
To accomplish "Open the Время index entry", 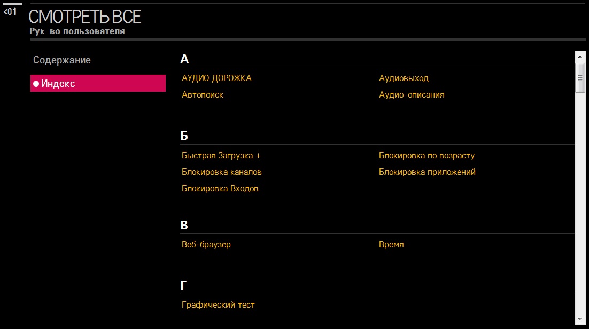I will pyautogui.click(x=391, y=245).
